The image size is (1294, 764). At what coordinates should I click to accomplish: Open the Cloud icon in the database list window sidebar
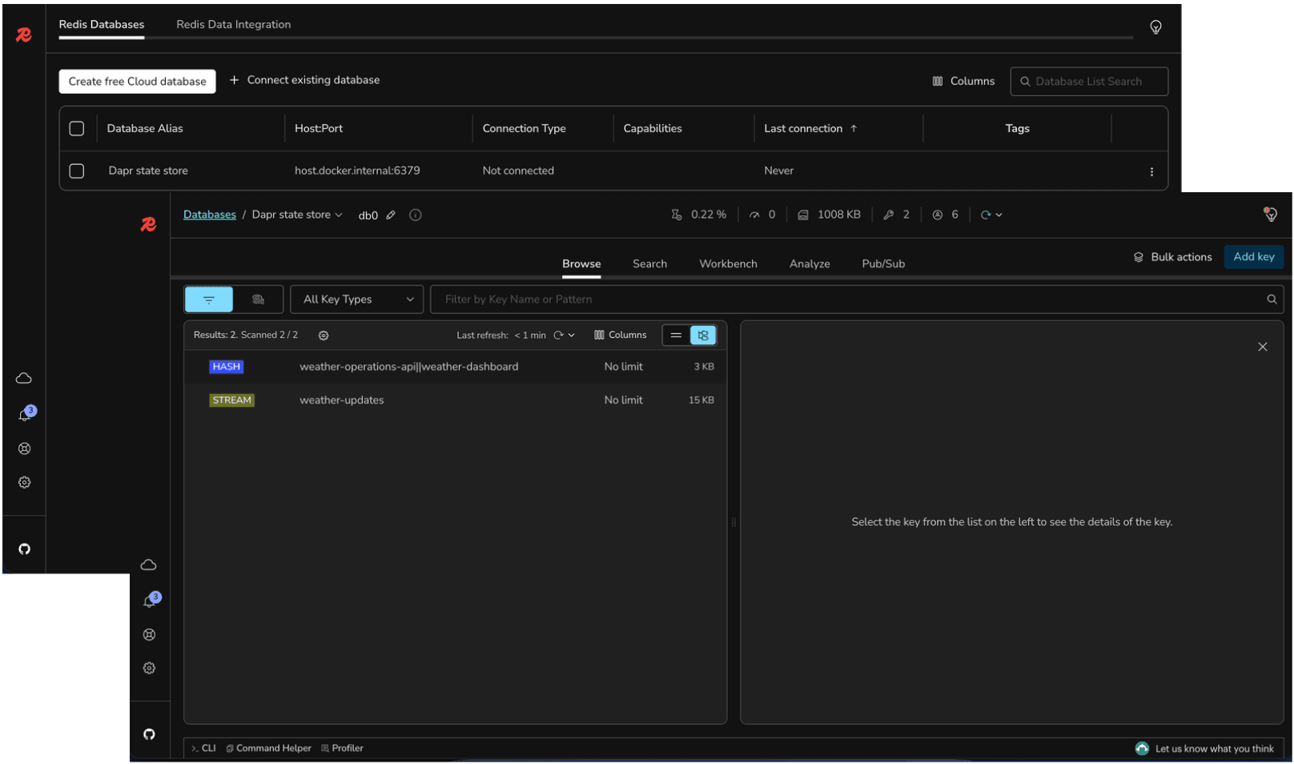(x=24, y=378)
